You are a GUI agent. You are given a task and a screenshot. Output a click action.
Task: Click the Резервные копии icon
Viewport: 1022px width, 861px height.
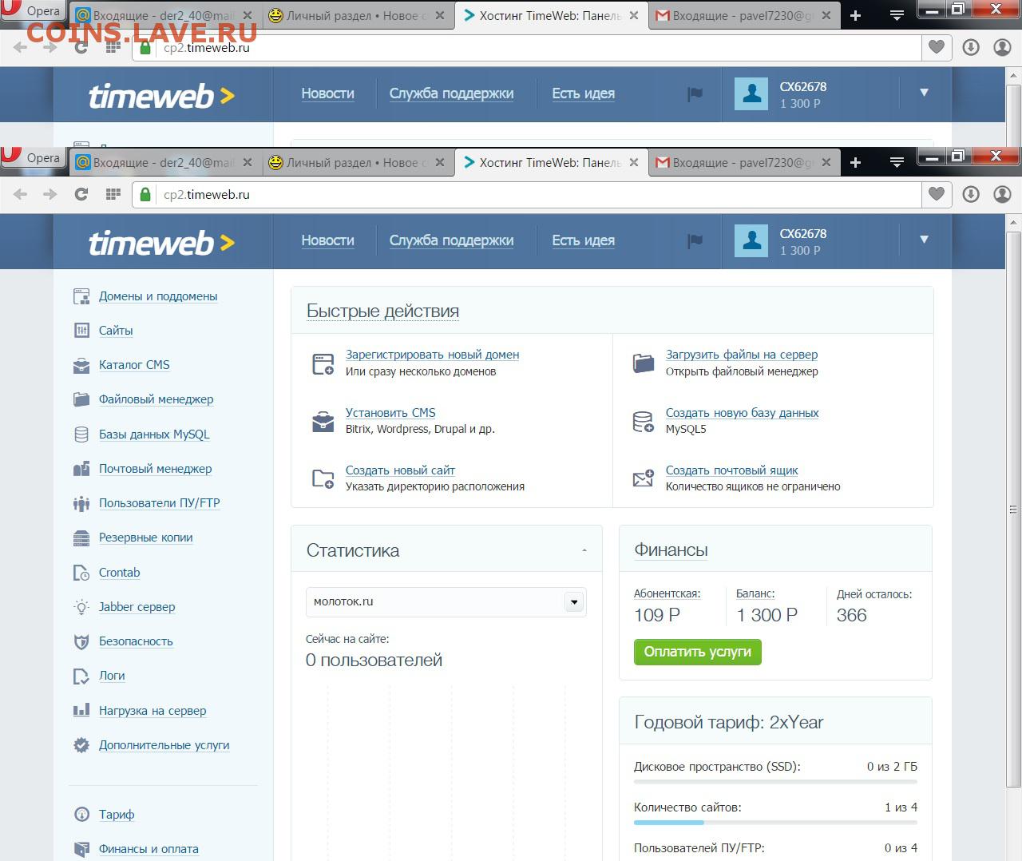point(81,538)
